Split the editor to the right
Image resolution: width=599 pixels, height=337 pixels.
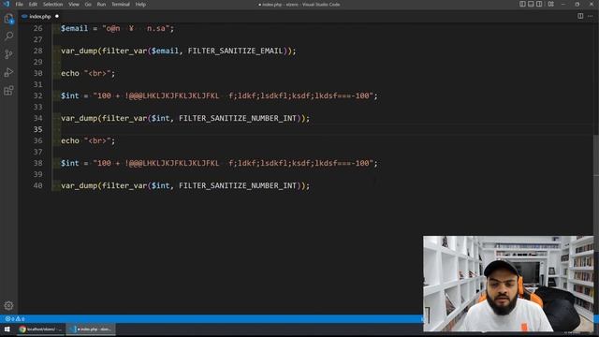pos(580,16)
